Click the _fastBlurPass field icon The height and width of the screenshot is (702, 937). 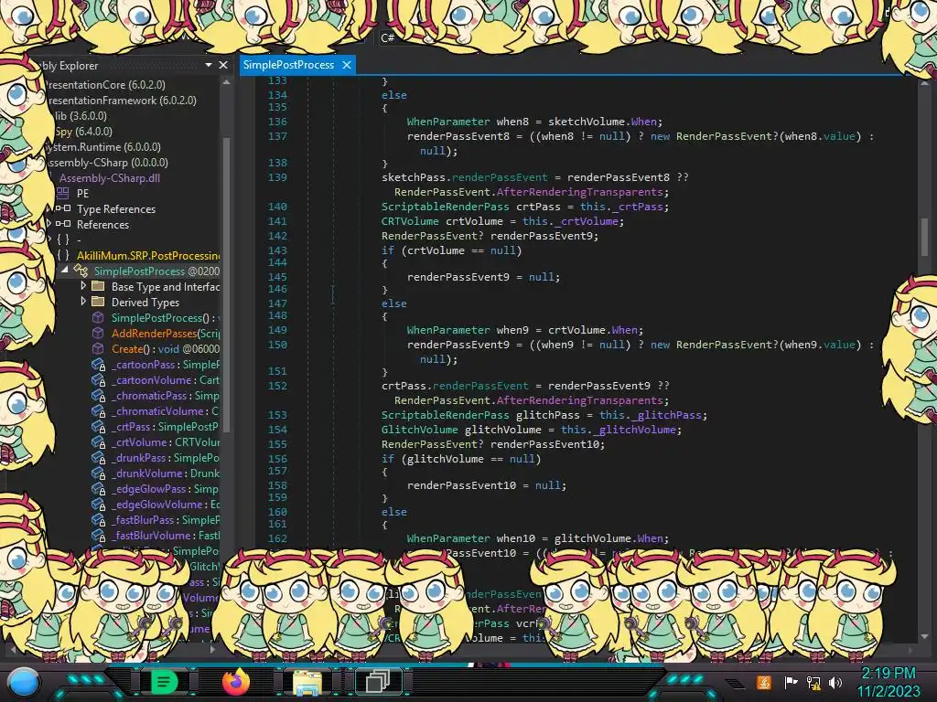point(98,519)
